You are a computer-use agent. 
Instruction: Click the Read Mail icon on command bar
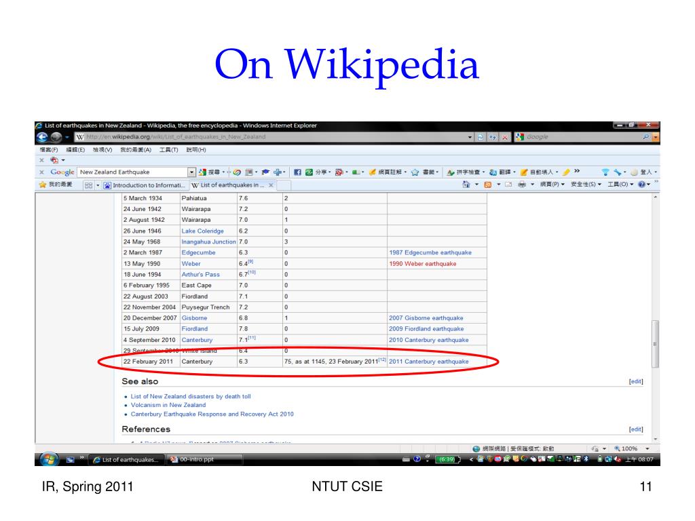(x=508, y=185)
